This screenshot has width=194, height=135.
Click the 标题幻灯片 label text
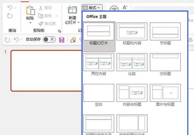[x=99, y=43]
